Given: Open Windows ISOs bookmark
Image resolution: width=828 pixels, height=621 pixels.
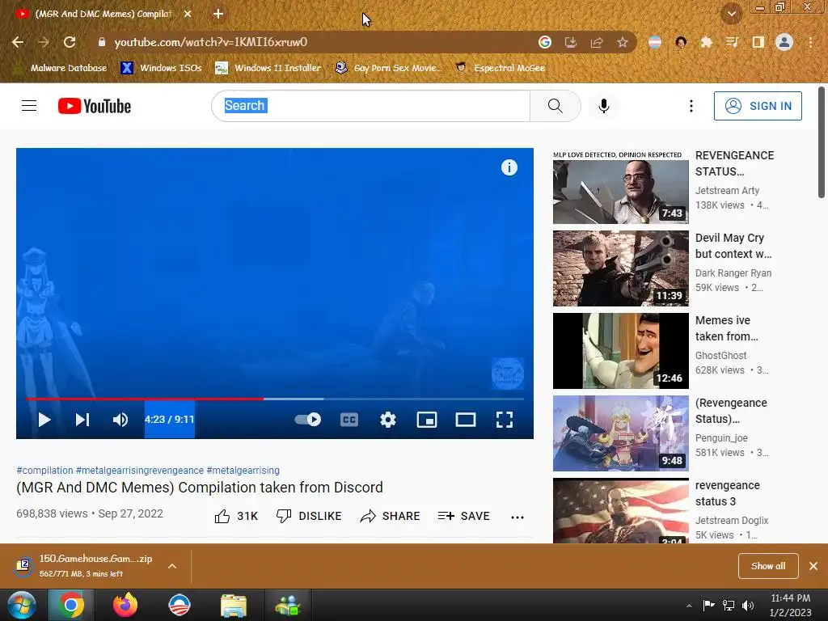Looking at the screenshot, I should pos(161,68).
